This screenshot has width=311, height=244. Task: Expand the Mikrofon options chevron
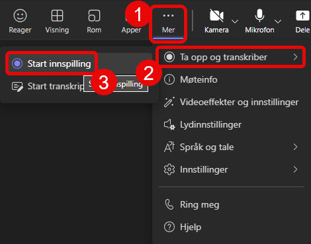tap(278, 21)
